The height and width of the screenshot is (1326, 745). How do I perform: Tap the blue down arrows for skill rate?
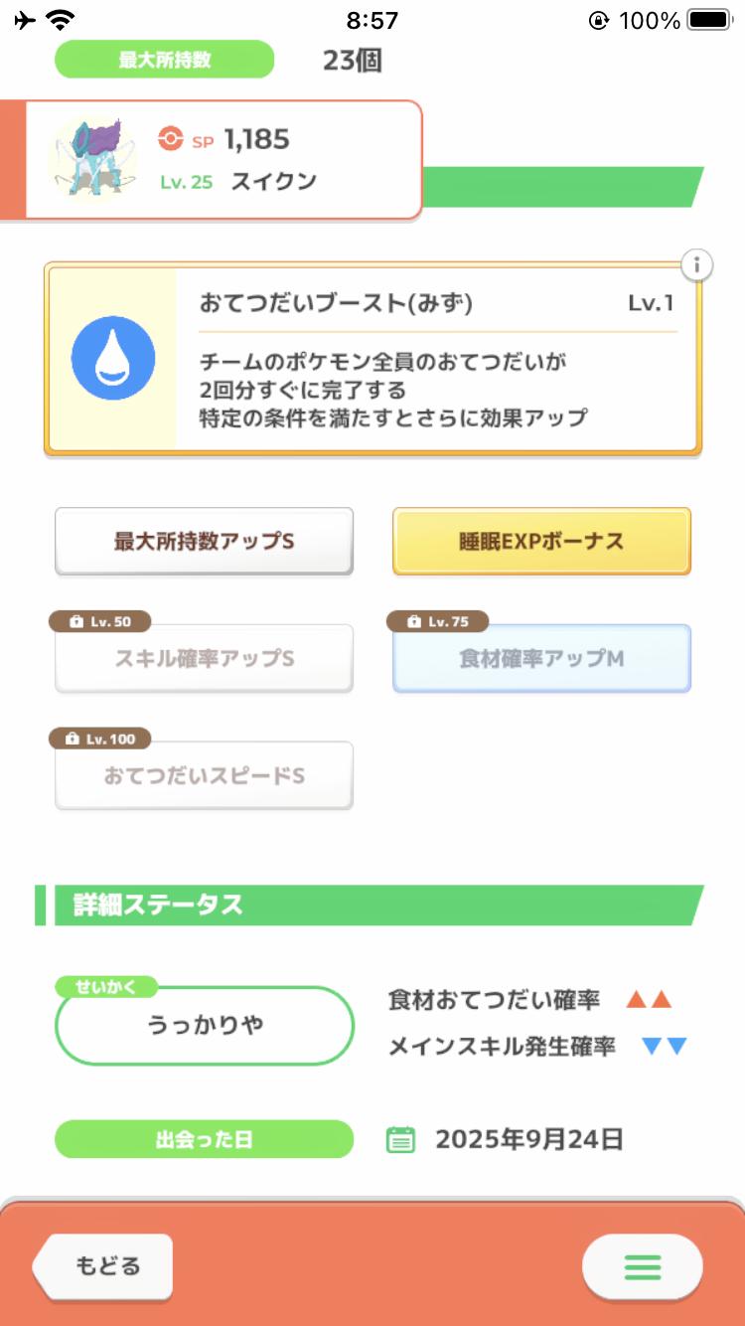[665, 1046]
